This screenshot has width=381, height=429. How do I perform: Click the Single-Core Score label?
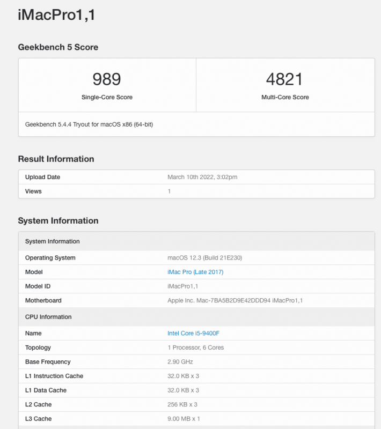(x=107, y=97)
